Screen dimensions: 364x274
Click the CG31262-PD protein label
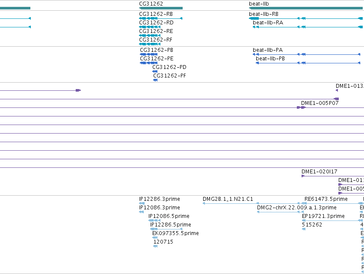click(x=169, y=67)
